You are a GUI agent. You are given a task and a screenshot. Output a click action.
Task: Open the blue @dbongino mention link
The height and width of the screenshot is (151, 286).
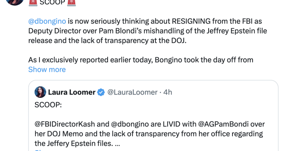click(47, 21)
